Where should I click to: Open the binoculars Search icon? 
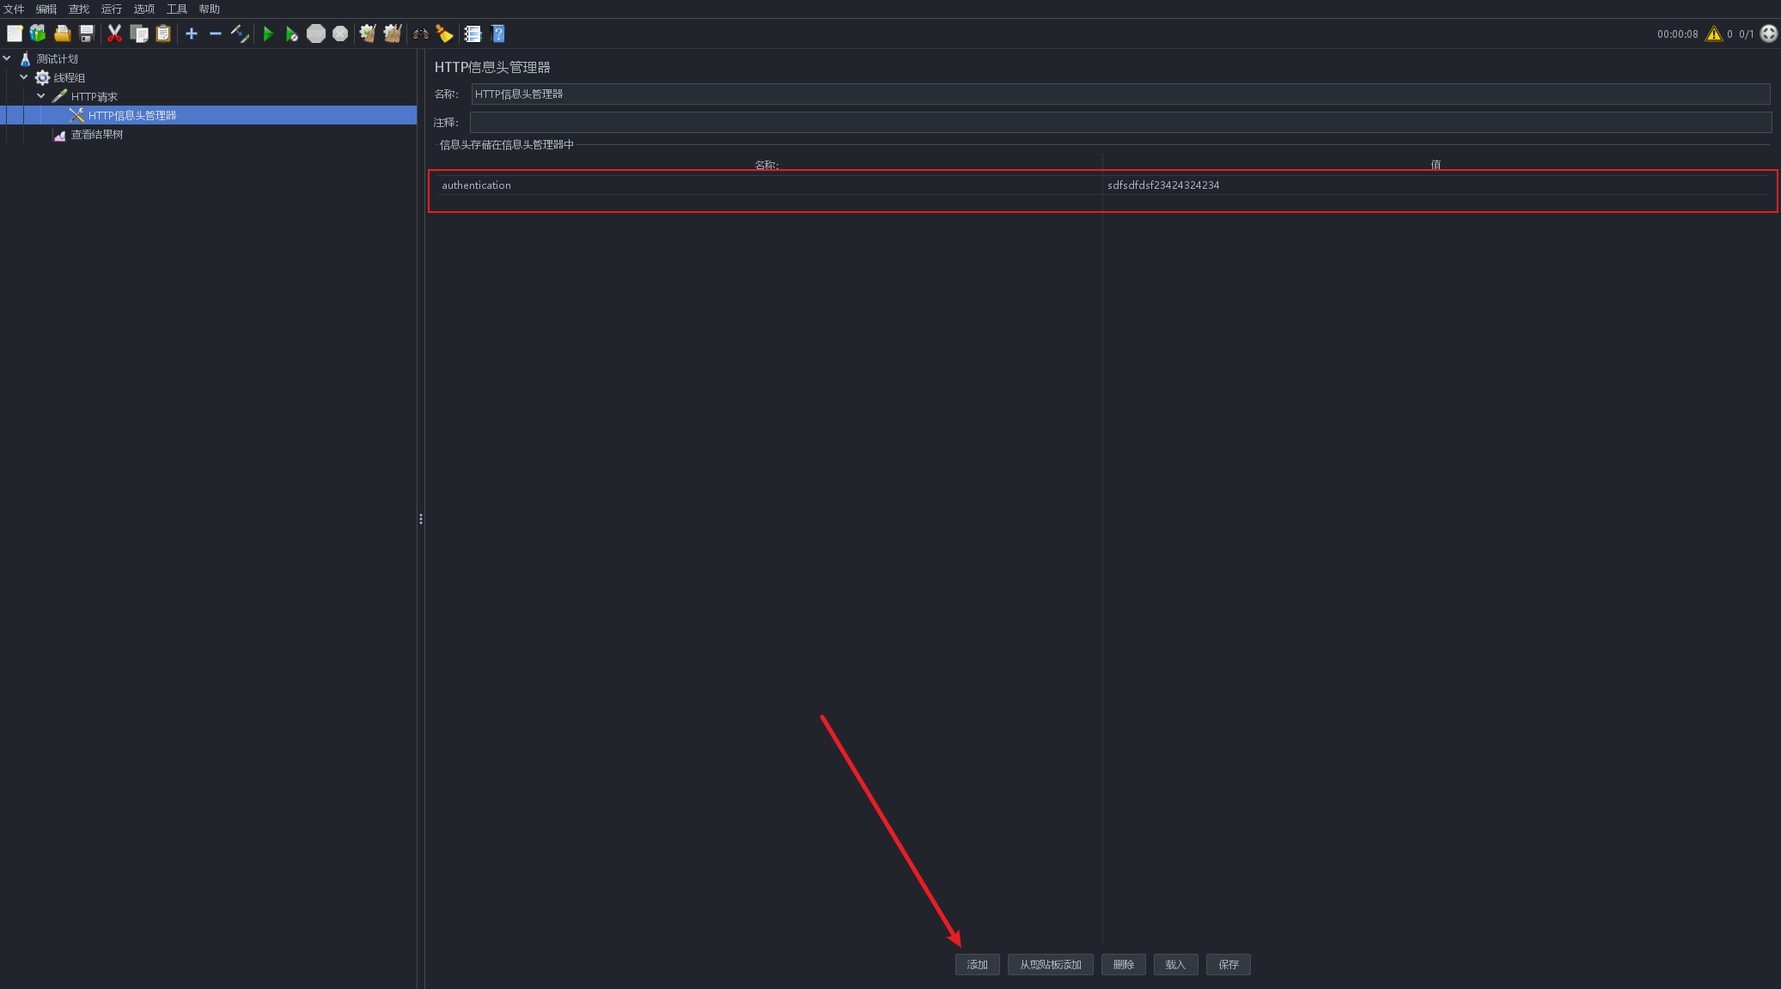coord(420,34)
